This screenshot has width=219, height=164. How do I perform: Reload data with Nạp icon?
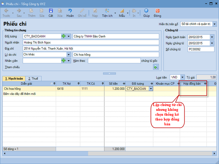(95, 11)
